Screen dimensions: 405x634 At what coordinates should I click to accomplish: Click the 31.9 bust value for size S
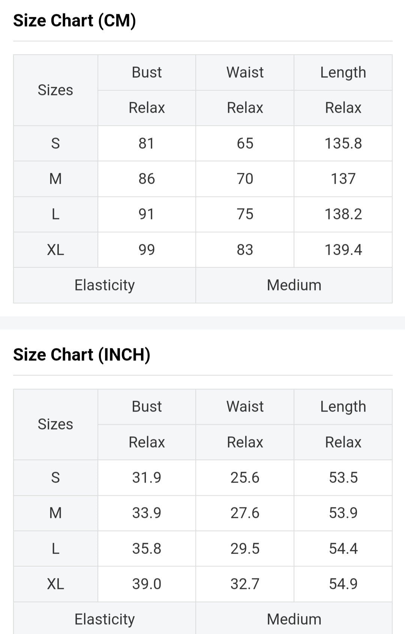click(147, 478)
